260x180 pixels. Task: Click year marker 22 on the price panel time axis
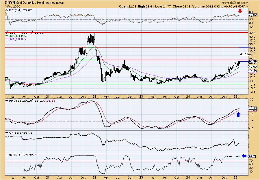pos(94,96)
